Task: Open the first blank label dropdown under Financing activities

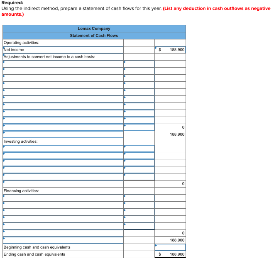Action: (63, 198)
